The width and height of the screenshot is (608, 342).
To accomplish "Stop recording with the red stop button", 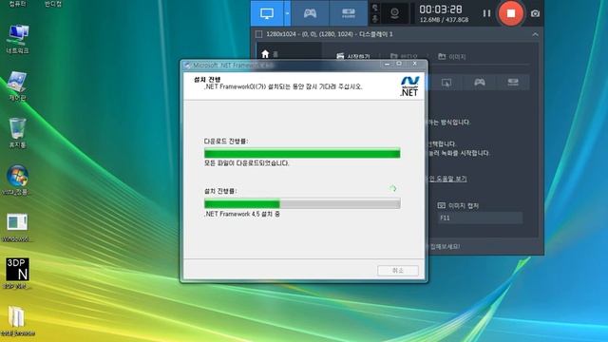I will point(511,13).
